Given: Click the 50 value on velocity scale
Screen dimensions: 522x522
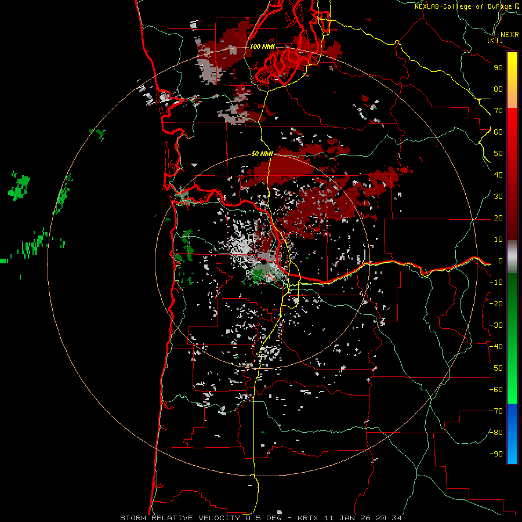Looking at the screenshot, I should pos(498,154).
